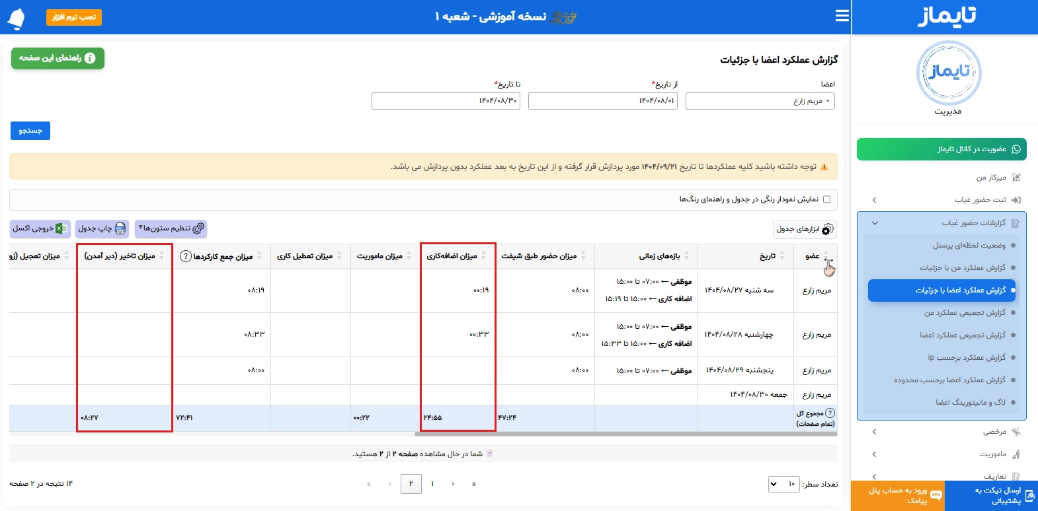The width and height of the screenshot is (1038, 511).
Task: Click the Excel export icon button
Action: [x=60, y=228]
